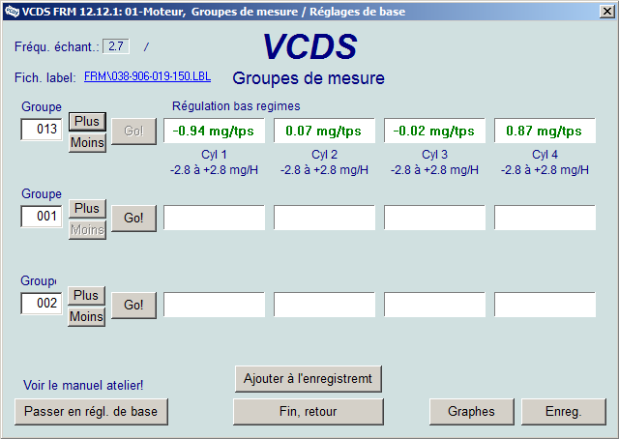Screen dimensions: 619x439
Task: Switch with Passer en régl. de base
Action: 91,411
